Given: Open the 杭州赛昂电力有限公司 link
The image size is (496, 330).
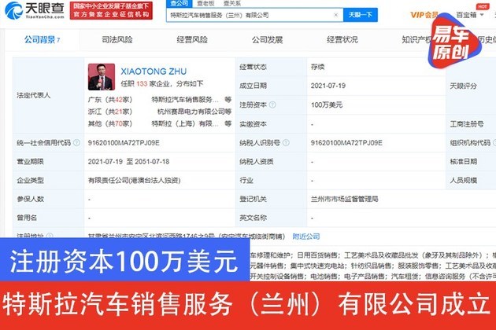Looking at the screenshot, I should (x=191, y=112).
